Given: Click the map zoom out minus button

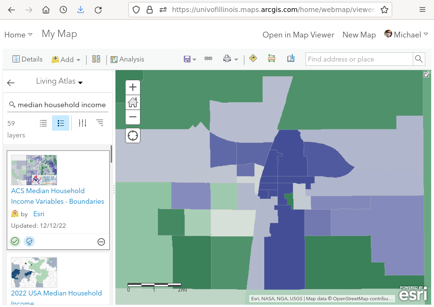Looking at the screenshot, I should 133,117.
